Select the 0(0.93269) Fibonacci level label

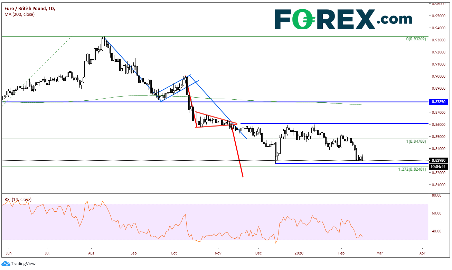[416, 39]
